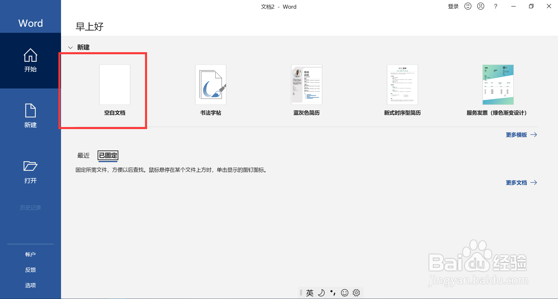The height and width of the screenshot is (299, 558).
Task: Restore down the Word window
Action: [531, 6]
